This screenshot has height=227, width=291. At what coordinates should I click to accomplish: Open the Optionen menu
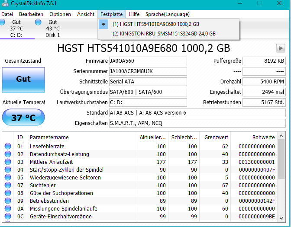tap(60, 14)
